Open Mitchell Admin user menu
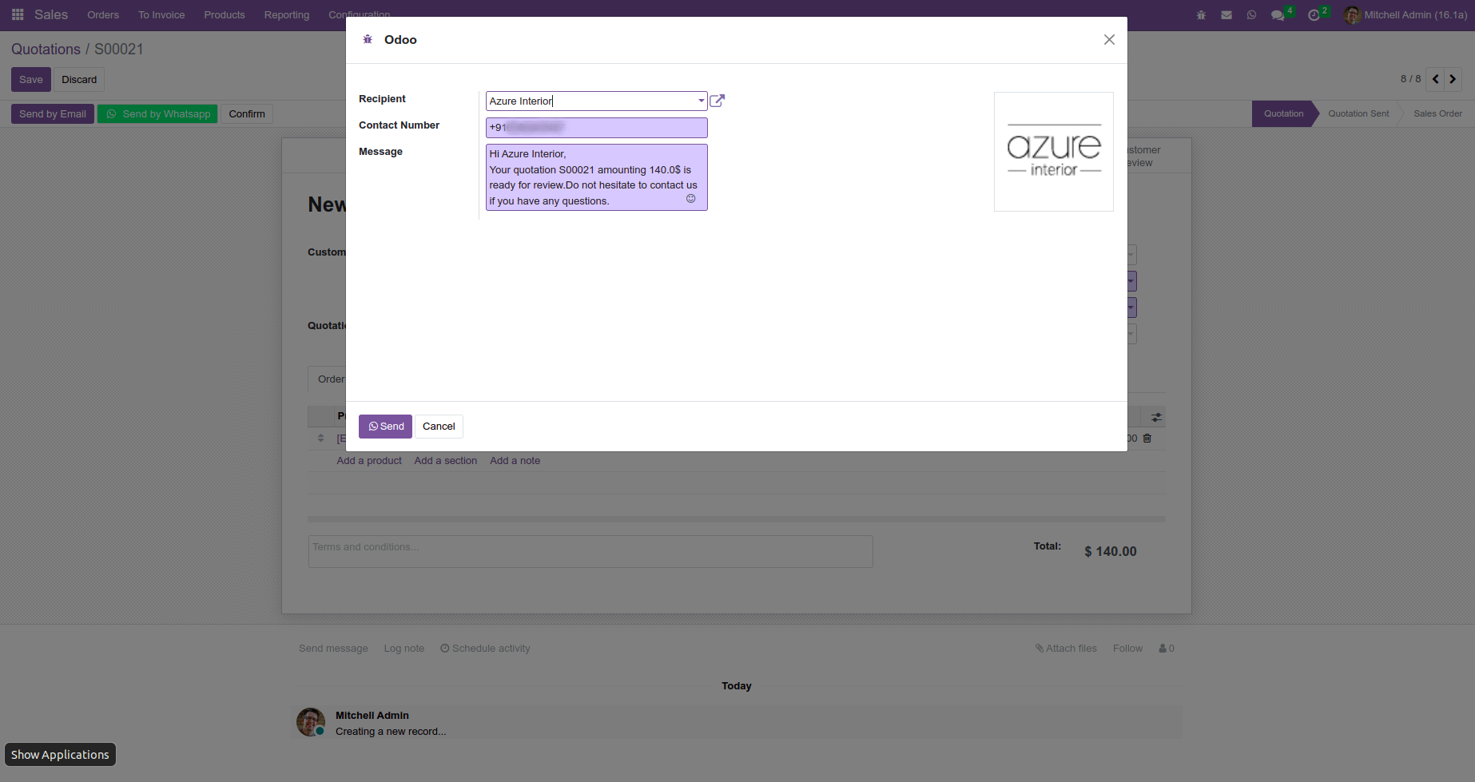Viewport: 1475px width, 782px height. (1406, 14)
